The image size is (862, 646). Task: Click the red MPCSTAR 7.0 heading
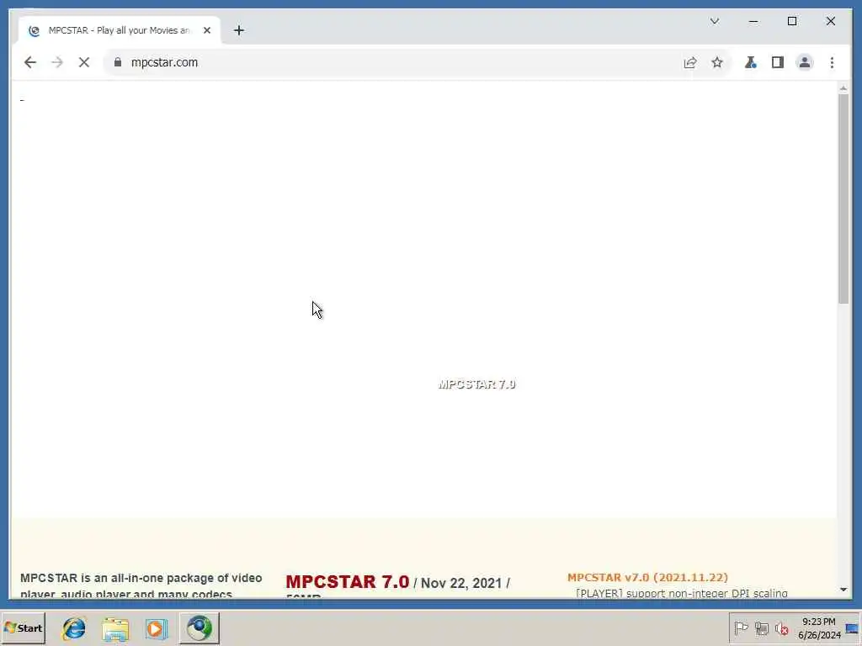[348, 582]
